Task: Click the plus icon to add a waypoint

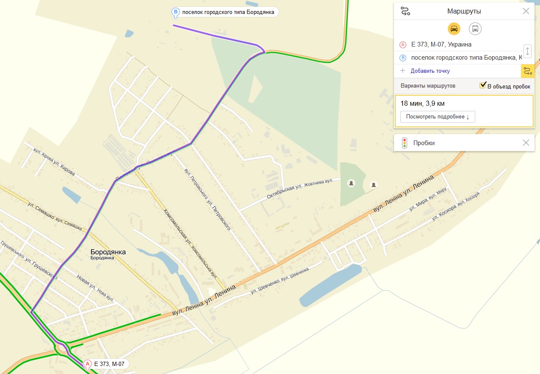Action: pyautogui.click(x=402, y=71)
